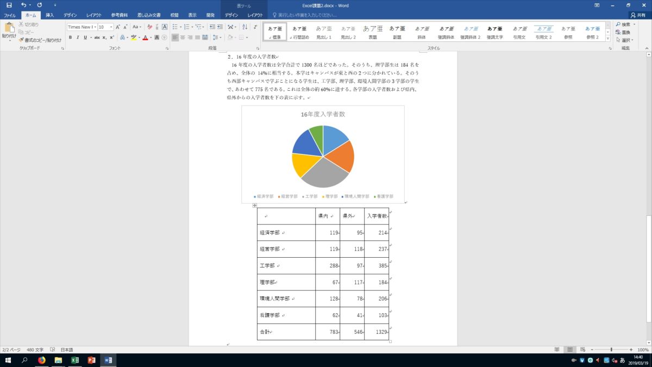Click the Replace (置換) button

[623, 32]
